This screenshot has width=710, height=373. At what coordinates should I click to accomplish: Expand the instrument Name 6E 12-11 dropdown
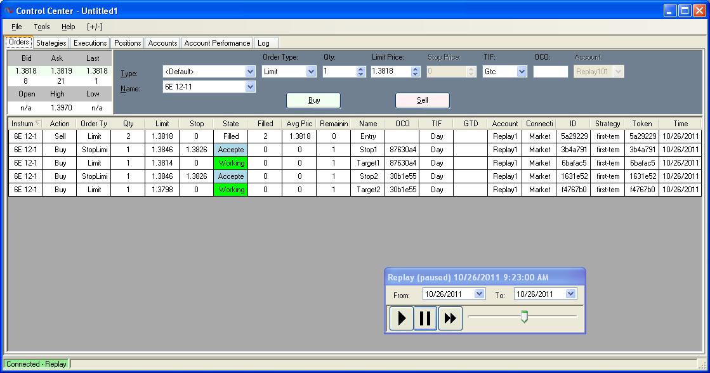coord(250,86)
